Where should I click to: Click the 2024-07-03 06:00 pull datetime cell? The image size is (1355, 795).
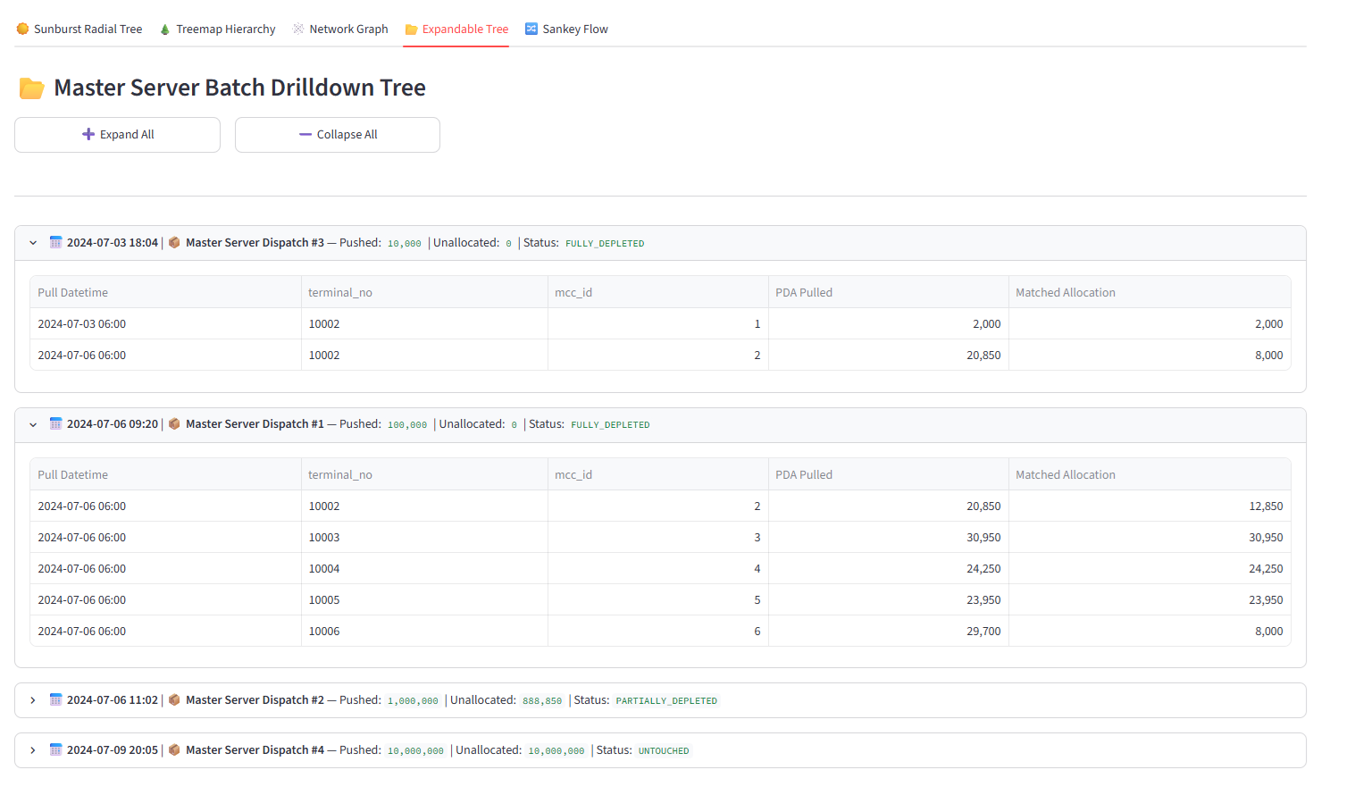(166, 324)
